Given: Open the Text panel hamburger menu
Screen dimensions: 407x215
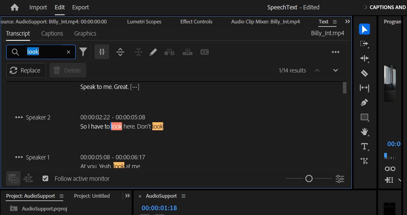Looking at the screenshot, I should tap(335, 22).
